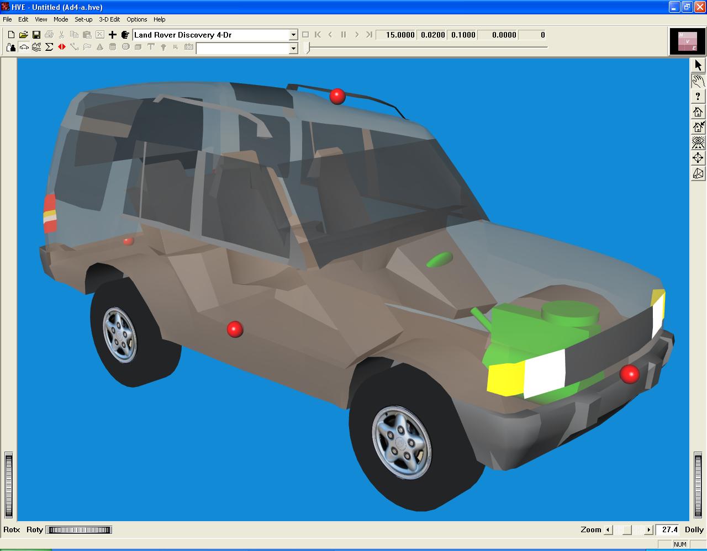The image size is (707, 551).
Task: Click the Roty rotation thumbwheel
Action: click(79, 530)
